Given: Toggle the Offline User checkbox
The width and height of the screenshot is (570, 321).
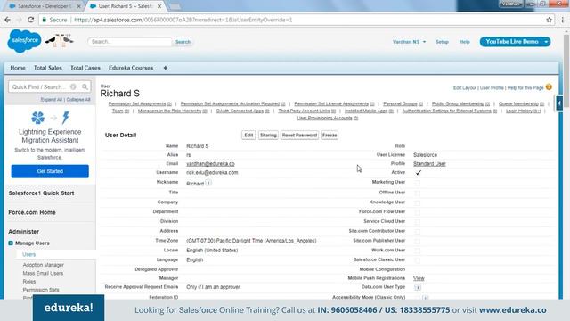Looking at the screenshot, I should [418, 193].
